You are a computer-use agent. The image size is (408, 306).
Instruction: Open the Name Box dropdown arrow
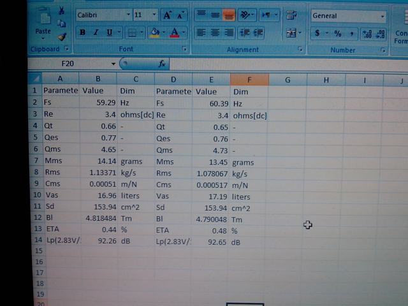(113, 64)
